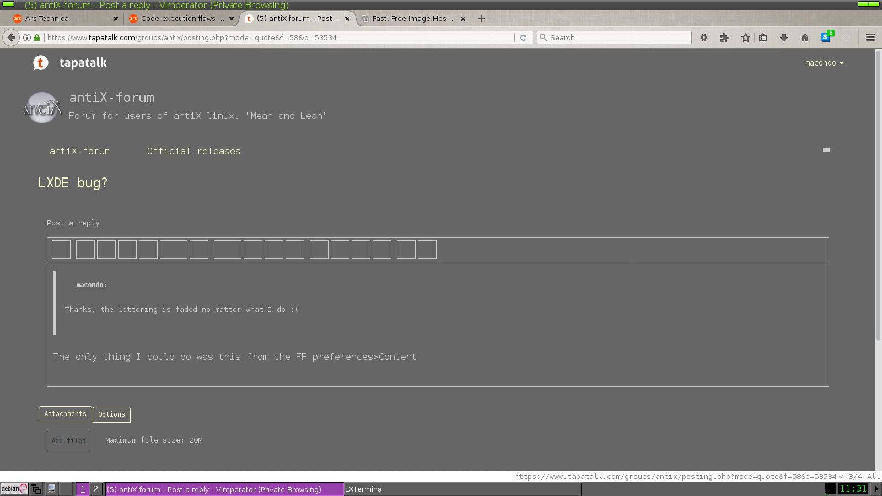Image resolution: width=882 pixels, height=496 pixels.
Task: Open the add-ons puzzle piece icon
Action: tap(724, 37)
